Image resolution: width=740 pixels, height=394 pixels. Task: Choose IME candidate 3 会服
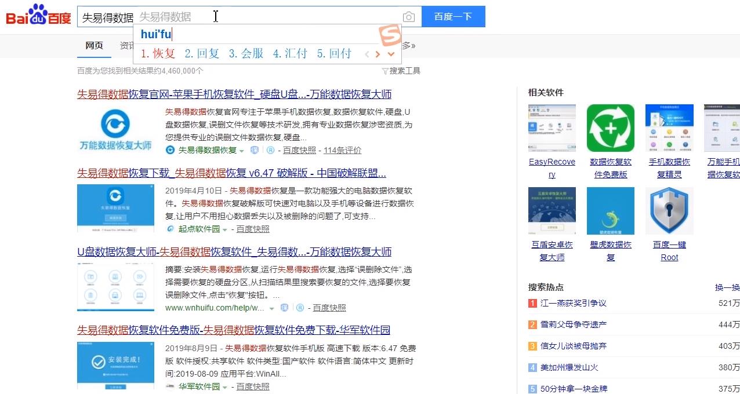click(246, 53)
